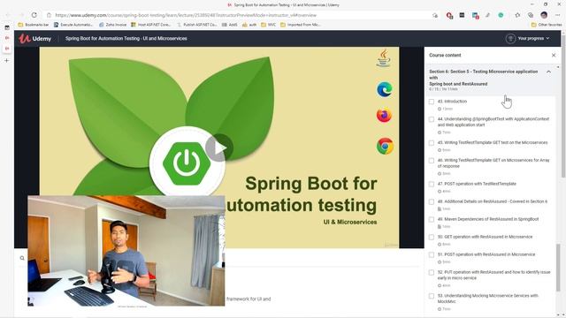This screenshot has width=566, height=318.
Task: Open browser Settings and more menu
Action: coord(557,15)
